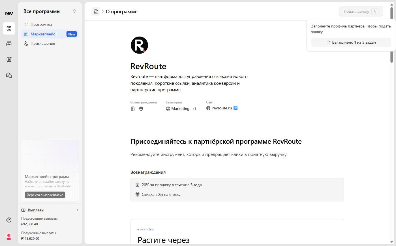Expand the Все программы switcher

coord(74,11)
